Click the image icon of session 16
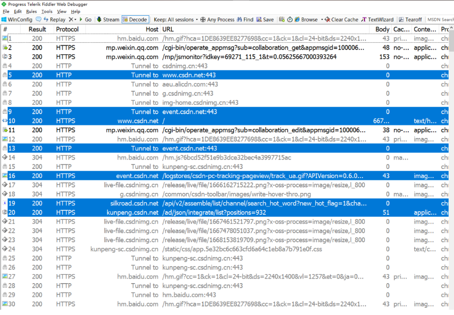454x315 pixels. (x=5, y=176)
